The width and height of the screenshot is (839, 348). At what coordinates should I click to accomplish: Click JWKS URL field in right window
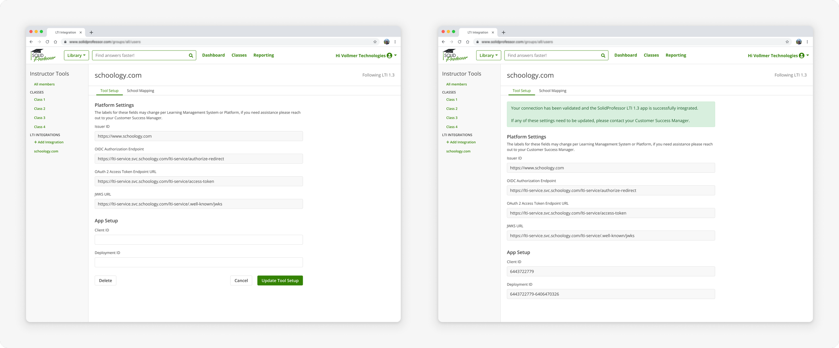[611, 236]
